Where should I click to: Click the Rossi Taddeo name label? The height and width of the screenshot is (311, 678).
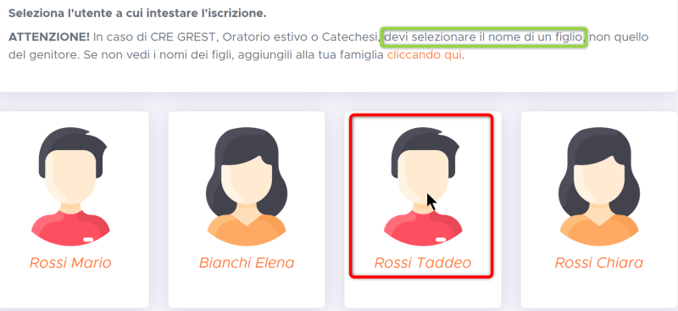pyautogui.click(x=423, y=263)
